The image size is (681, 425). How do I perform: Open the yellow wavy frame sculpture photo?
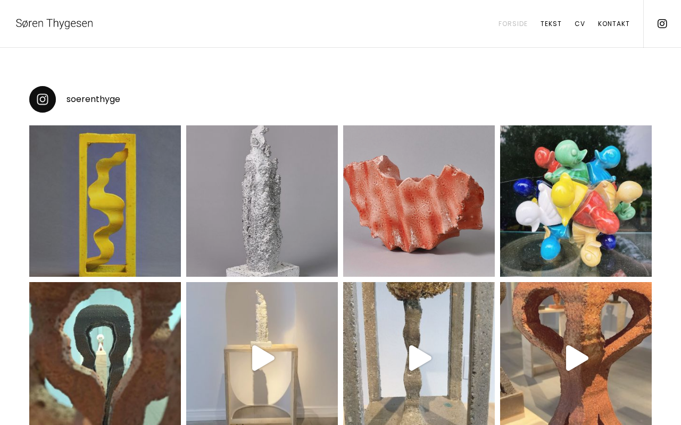pos(105,201)
